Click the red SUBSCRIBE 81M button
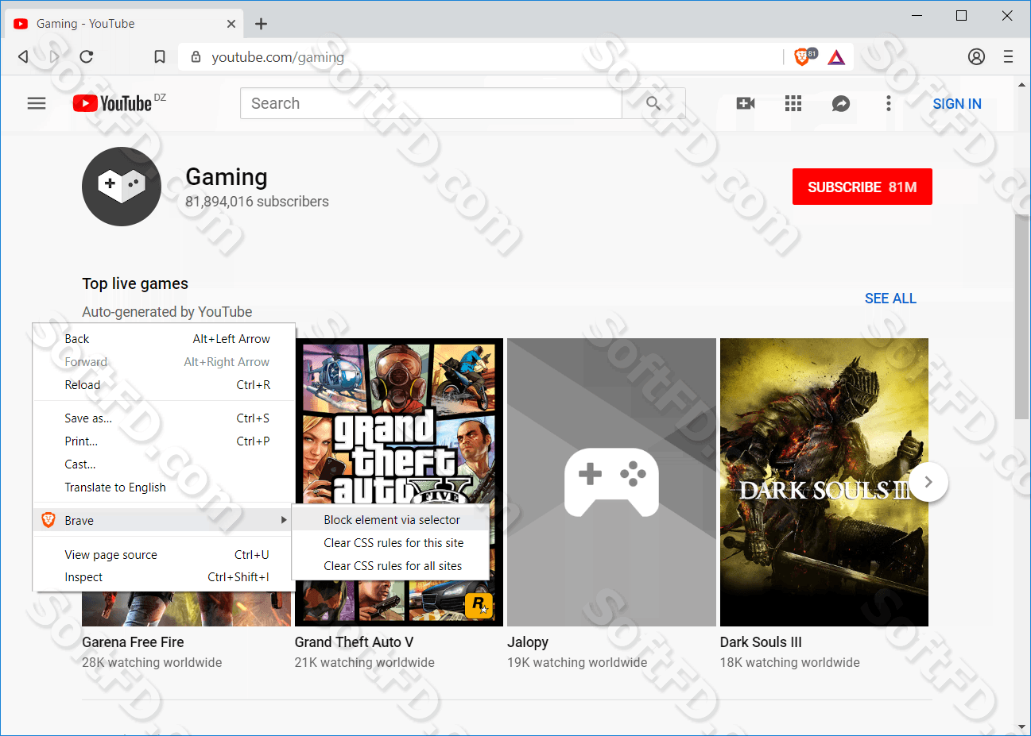This screenshot has width=1031, height=736. (x=862, y=187)
